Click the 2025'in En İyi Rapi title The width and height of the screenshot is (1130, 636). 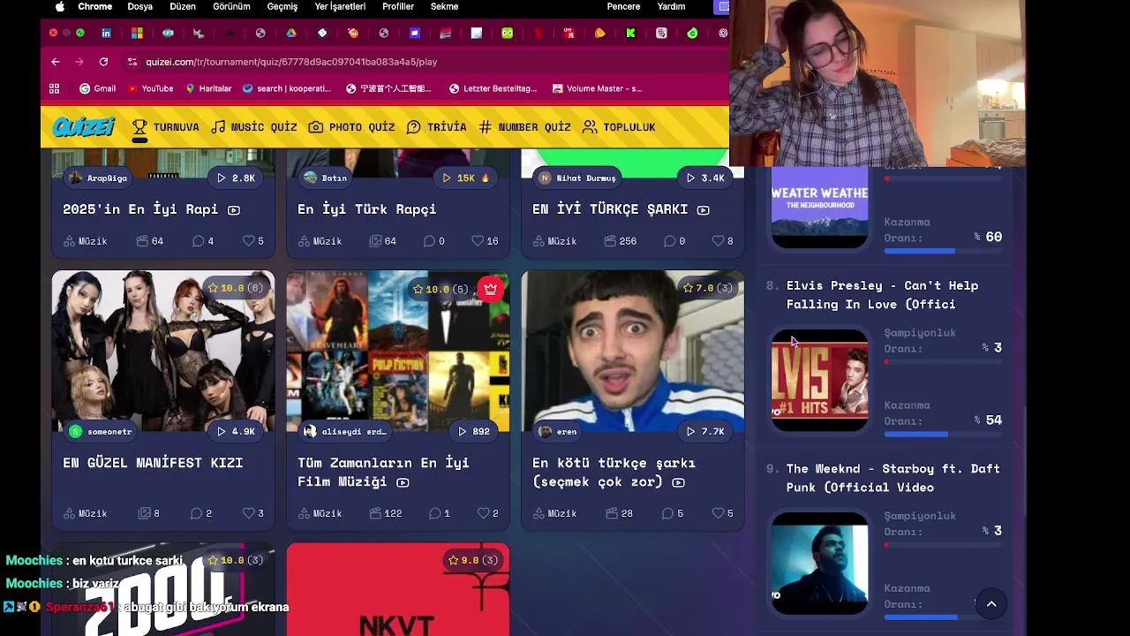pos(140,209)
